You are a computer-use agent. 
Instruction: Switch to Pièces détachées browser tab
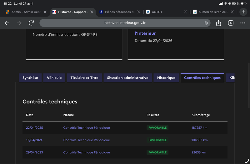click(117, 12)
